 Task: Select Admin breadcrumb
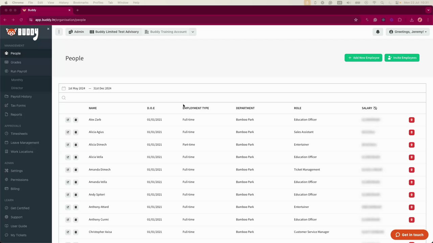click(x=76, y=32)
